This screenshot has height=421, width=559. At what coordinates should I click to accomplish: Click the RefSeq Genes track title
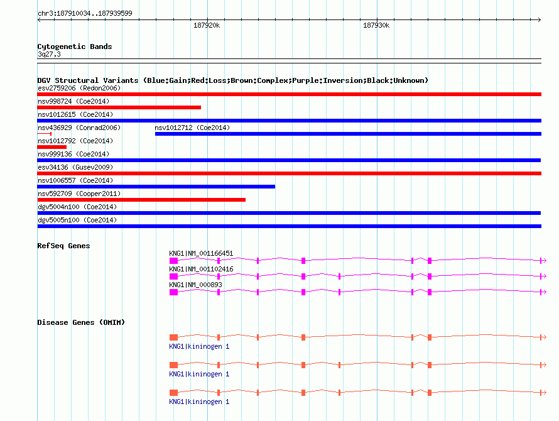(x=63, y=246)
